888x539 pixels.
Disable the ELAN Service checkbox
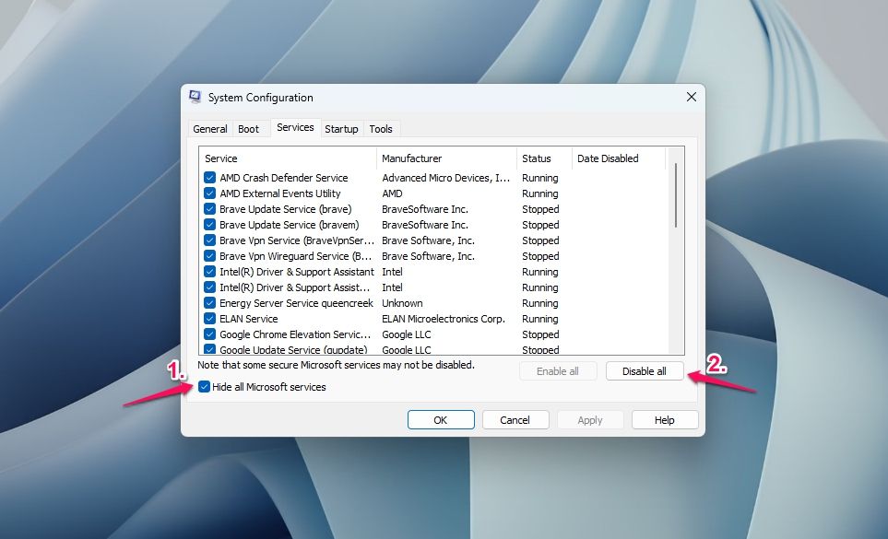(x=210, y=319)
